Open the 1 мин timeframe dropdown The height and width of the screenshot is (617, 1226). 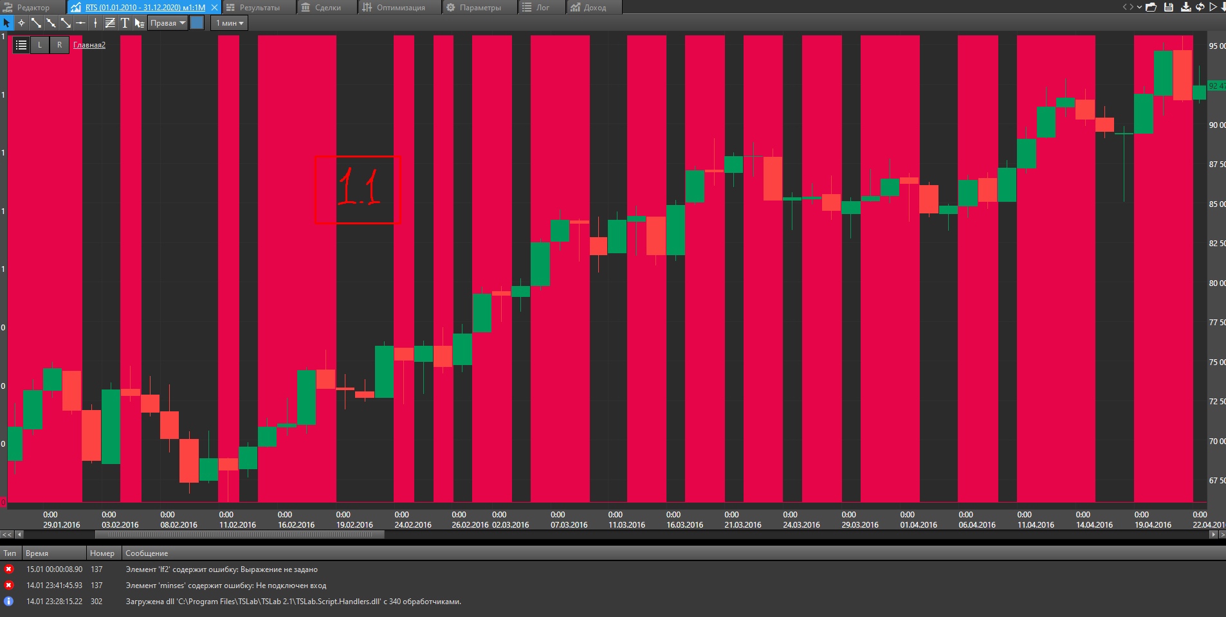230,23
